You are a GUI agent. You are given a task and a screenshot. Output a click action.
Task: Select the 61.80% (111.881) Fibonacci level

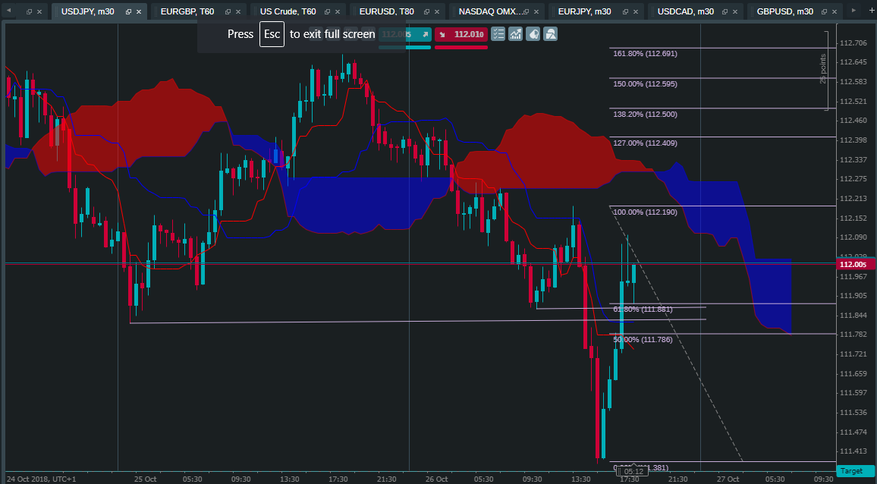coord(643,310)
